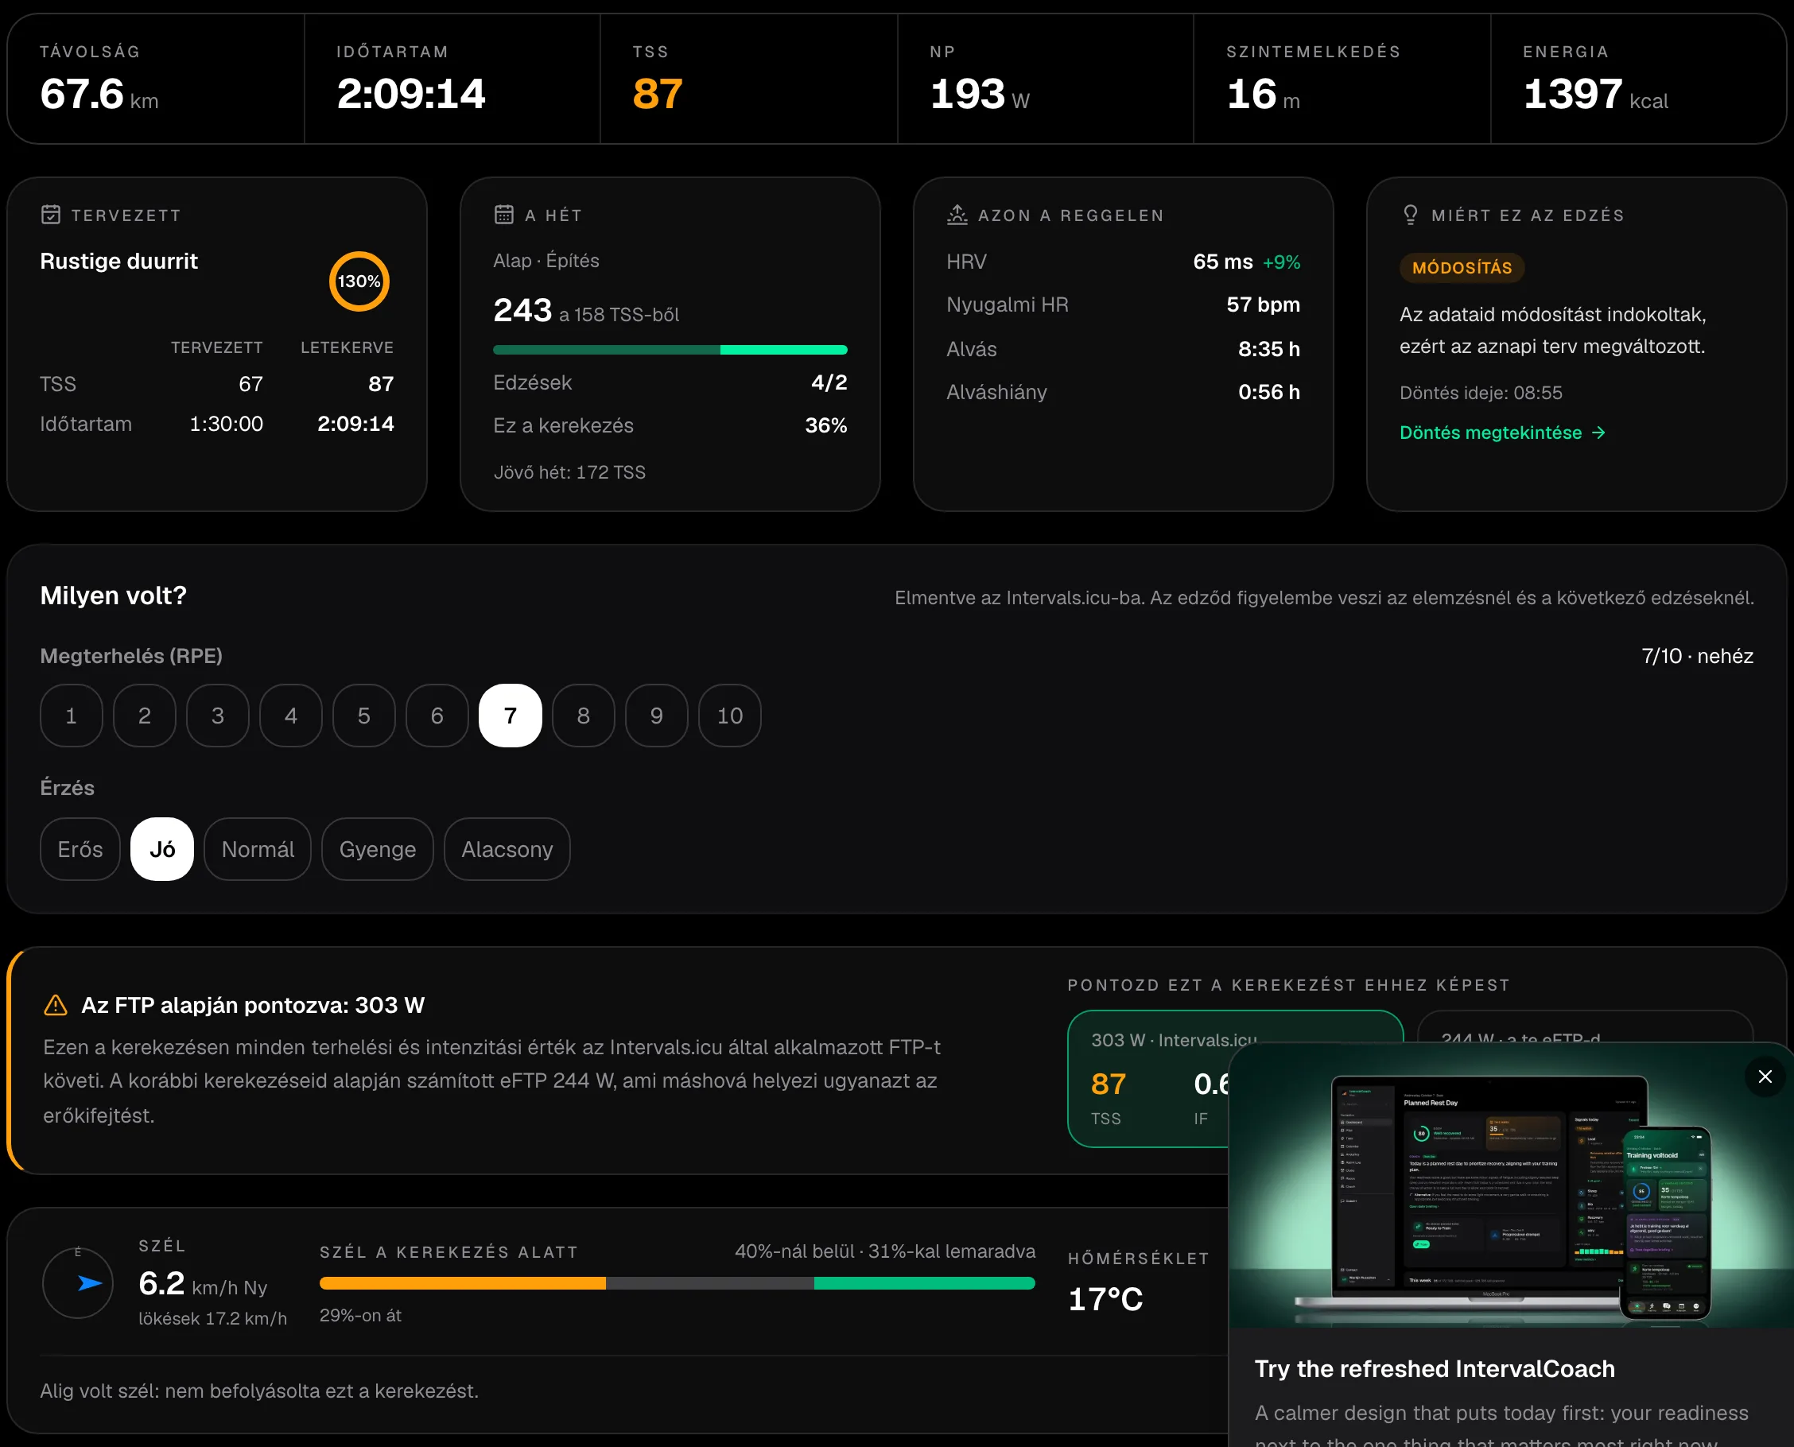Choose the Normál feeling option
Viewport: 1794px width, 1447px height.
point(258,849)
